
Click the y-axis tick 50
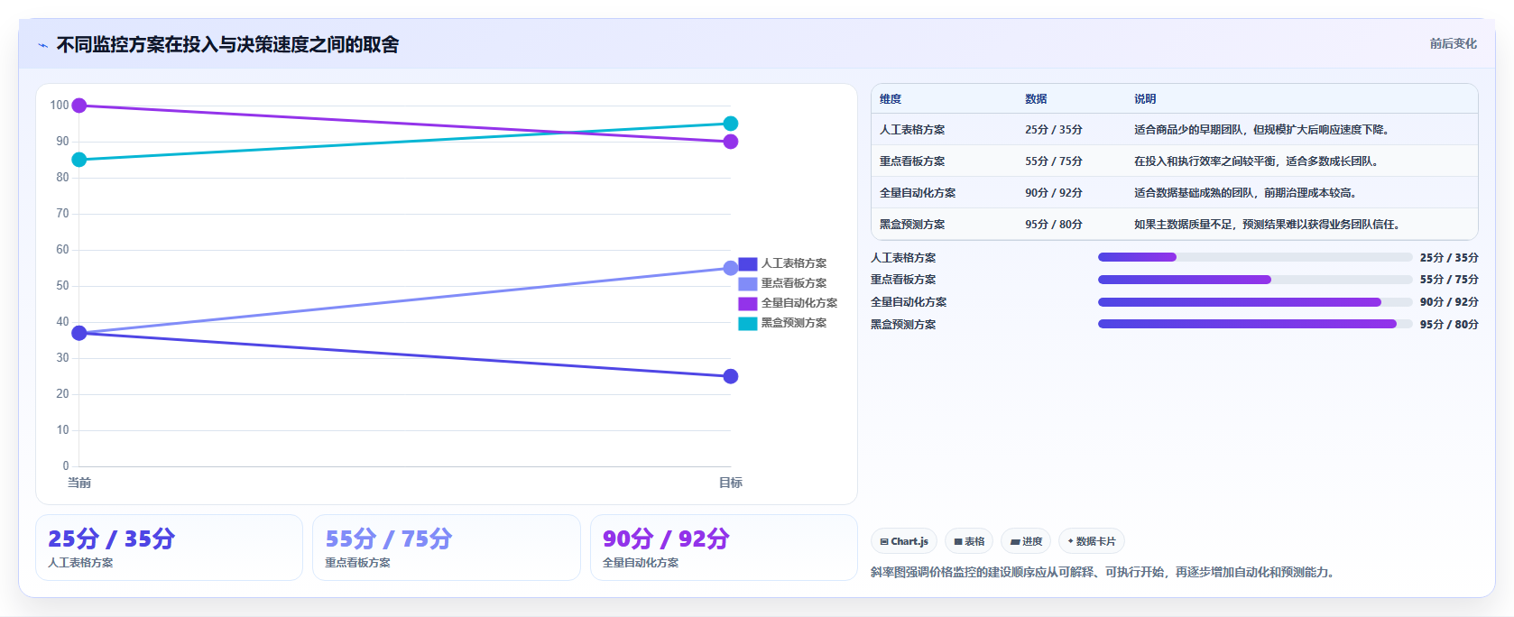coord(62,286)
